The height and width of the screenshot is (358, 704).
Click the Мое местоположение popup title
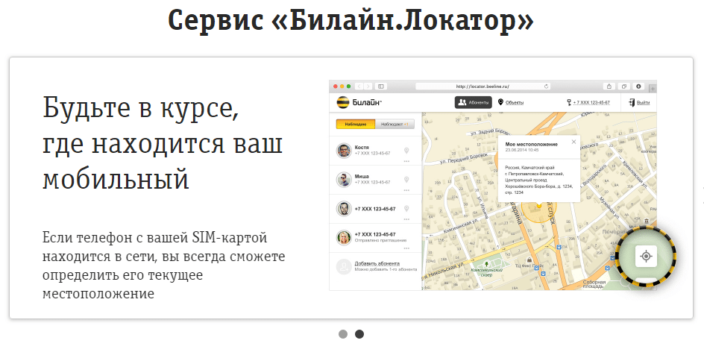point(532,145)
